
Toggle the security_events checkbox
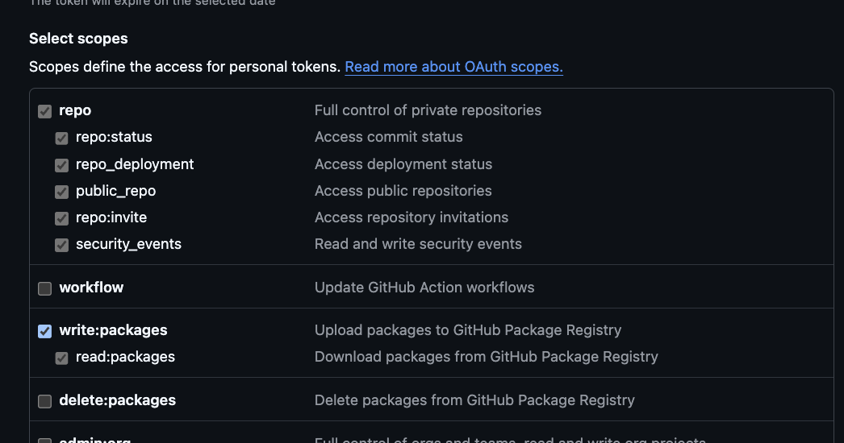(61, 245)
